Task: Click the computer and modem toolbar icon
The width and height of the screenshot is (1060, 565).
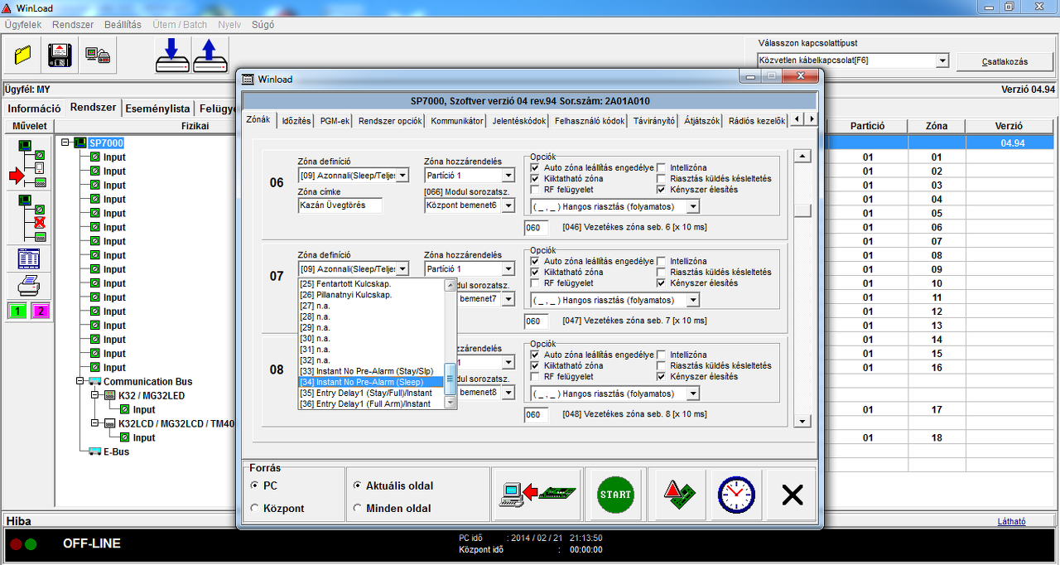Action: pos(98,56)
